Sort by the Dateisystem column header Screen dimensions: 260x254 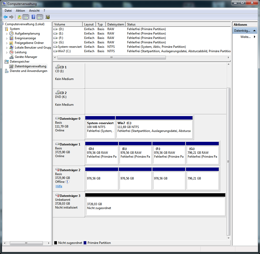[116, 24]
